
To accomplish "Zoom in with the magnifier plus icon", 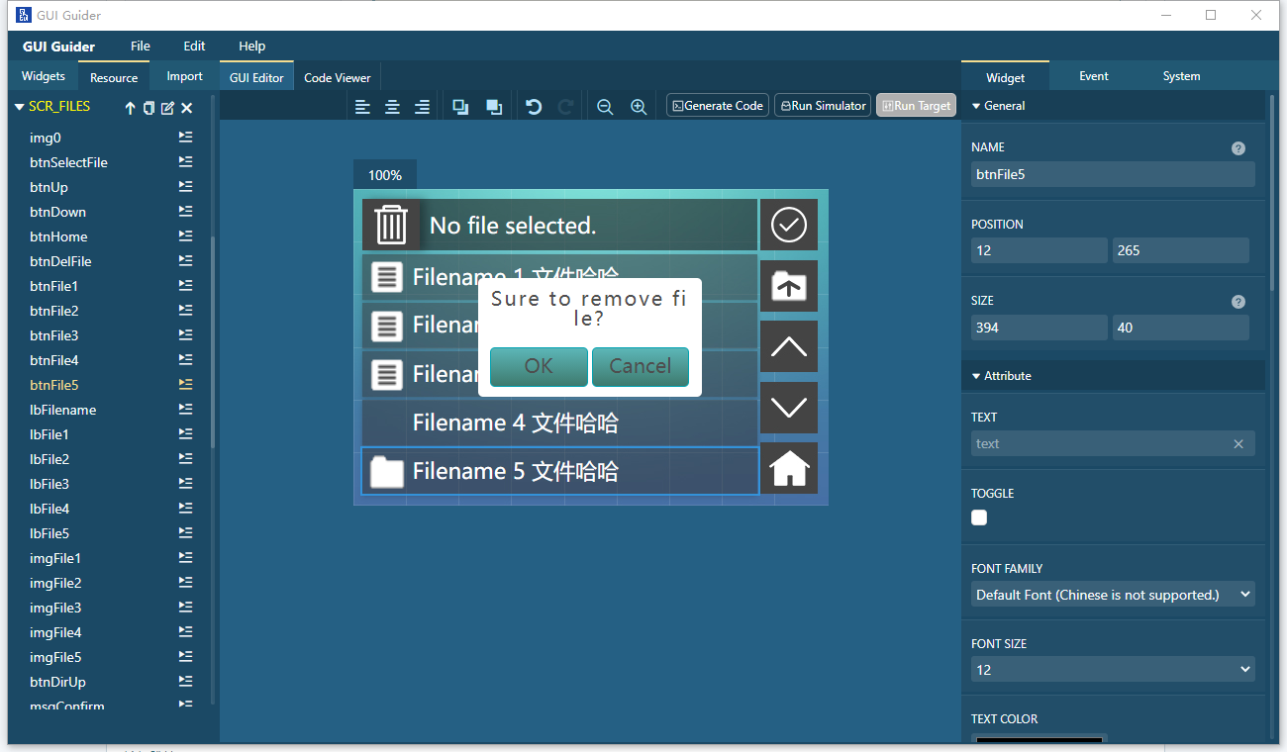I will click(639, 107).
